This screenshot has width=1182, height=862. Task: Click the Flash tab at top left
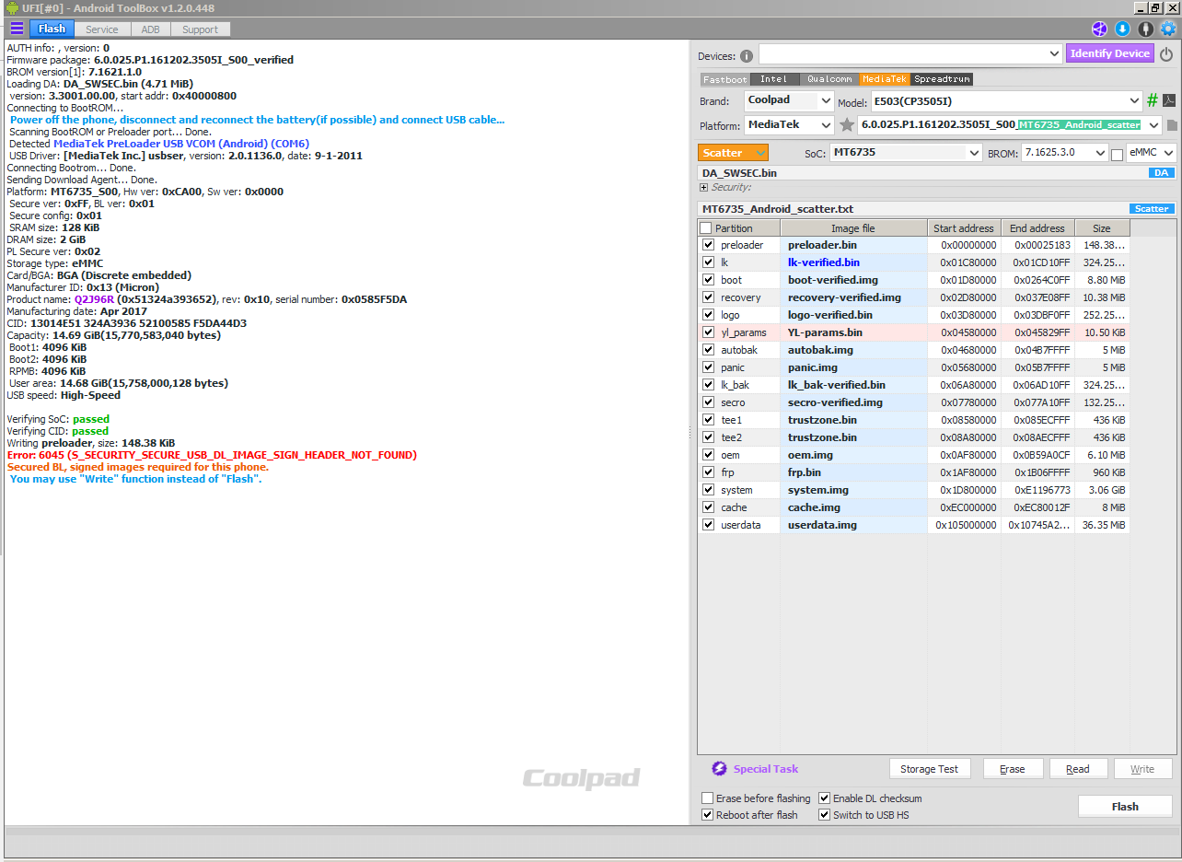click(52, 29)
